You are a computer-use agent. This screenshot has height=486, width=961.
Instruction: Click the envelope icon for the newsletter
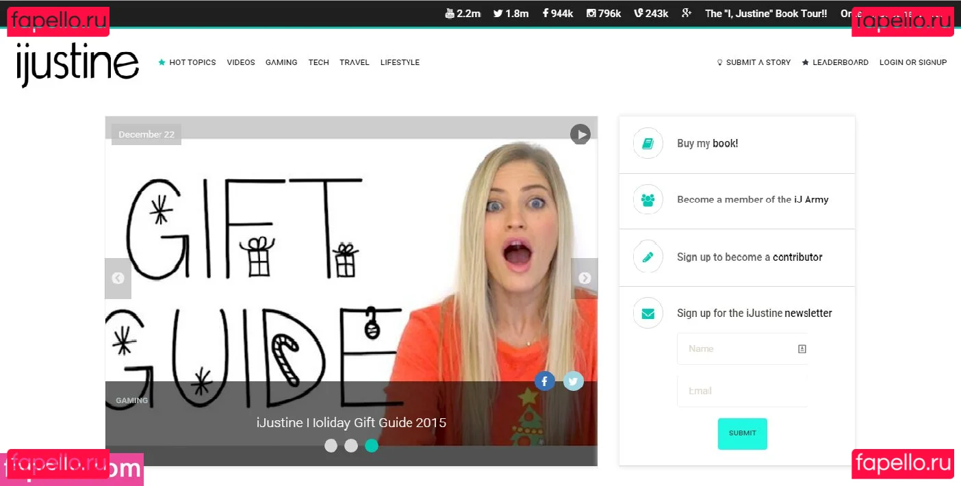(x=648, y=313)
